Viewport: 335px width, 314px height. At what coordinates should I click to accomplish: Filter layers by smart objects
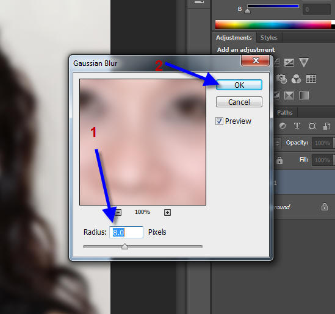[326, 126]
